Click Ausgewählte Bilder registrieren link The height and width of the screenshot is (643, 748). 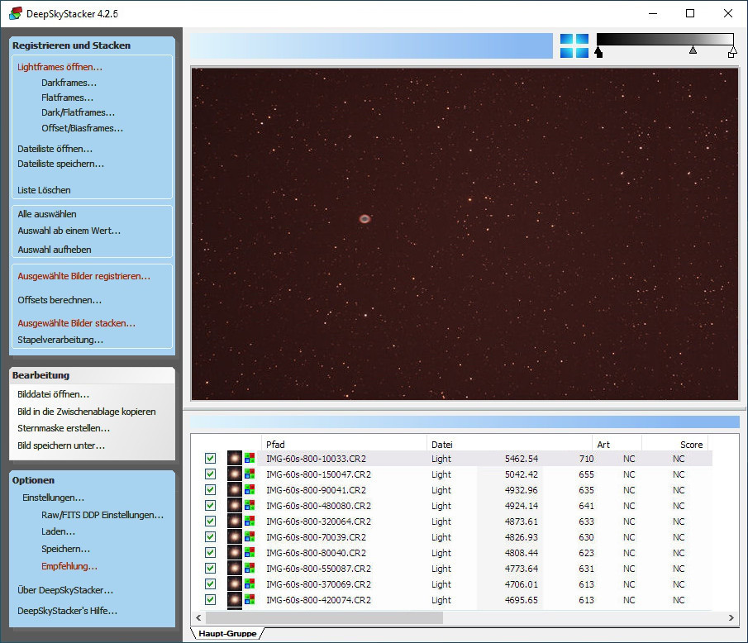[x=83, y=276]
